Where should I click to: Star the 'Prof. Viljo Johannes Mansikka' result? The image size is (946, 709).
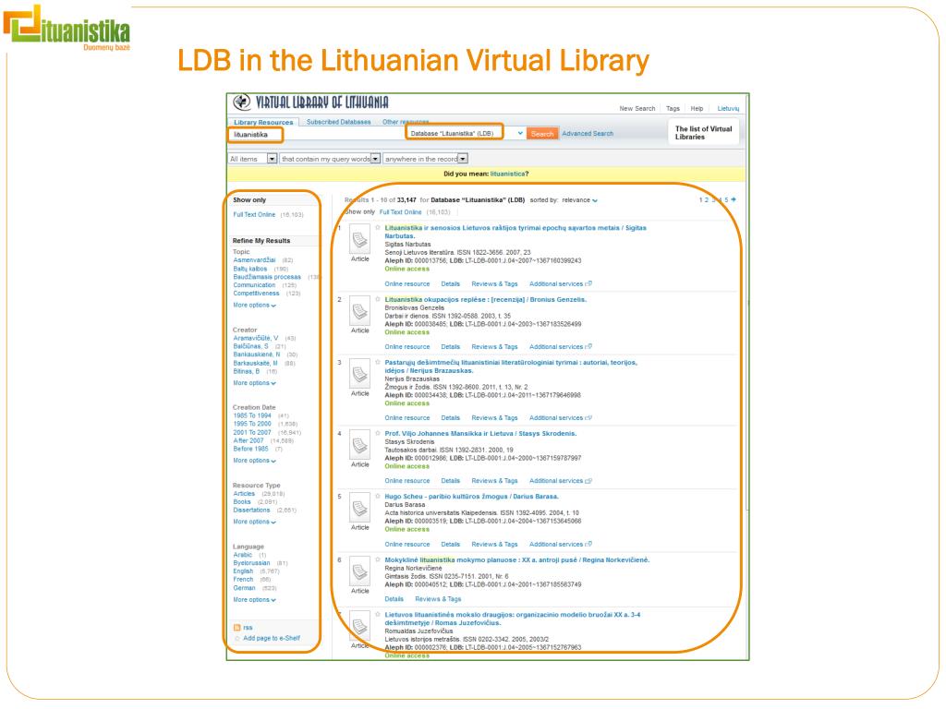[378, 434]
